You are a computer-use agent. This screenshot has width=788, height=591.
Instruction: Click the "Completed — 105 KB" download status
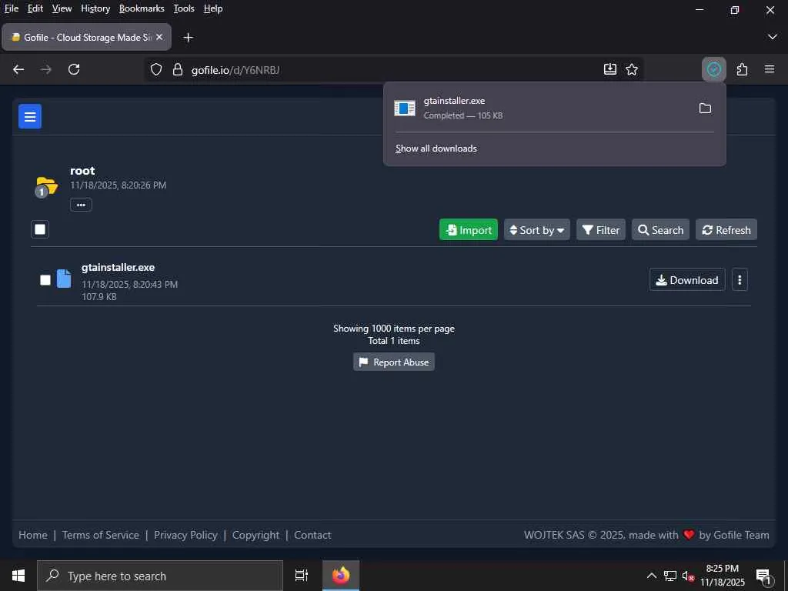point(462,115)
